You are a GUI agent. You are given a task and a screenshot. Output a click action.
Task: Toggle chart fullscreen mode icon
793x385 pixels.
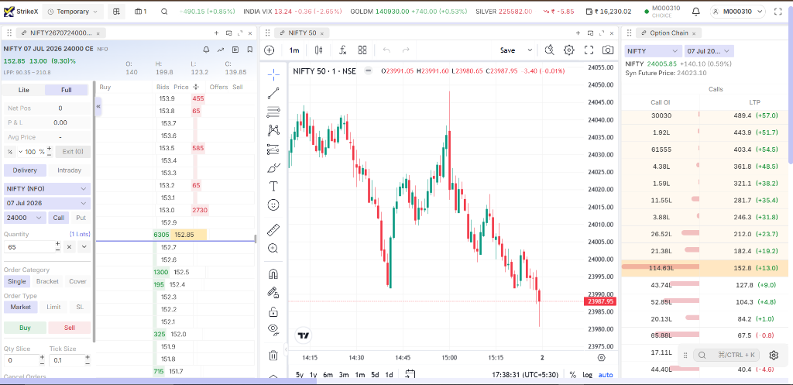pos(589,50)
